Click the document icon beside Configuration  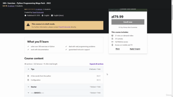point(28,80)
